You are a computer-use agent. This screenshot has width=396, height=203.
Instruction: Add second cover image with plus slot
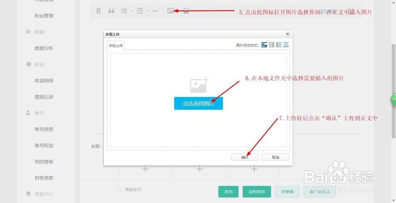(x=200, y=169)
